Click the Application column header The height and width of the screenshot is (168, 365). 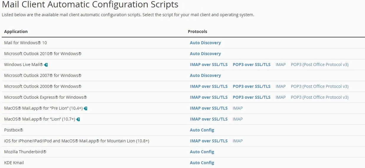pos(16,32)
